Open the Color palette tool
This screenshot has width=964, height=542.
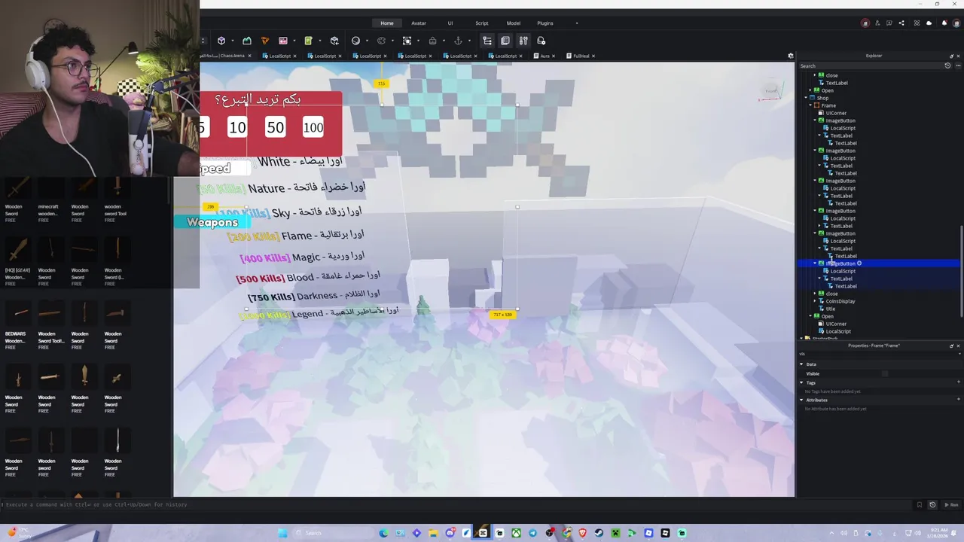coord(381,41)
